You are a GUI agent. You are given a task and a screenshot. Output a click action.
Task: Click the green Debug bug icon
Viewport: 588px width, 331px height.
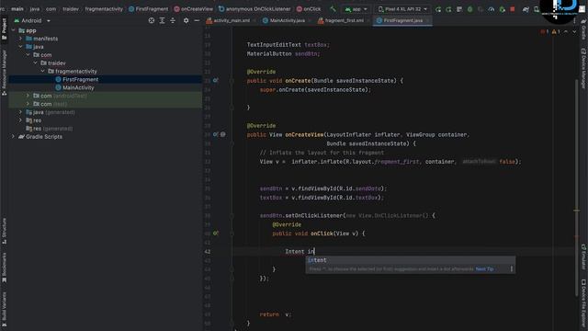[469, 9]
